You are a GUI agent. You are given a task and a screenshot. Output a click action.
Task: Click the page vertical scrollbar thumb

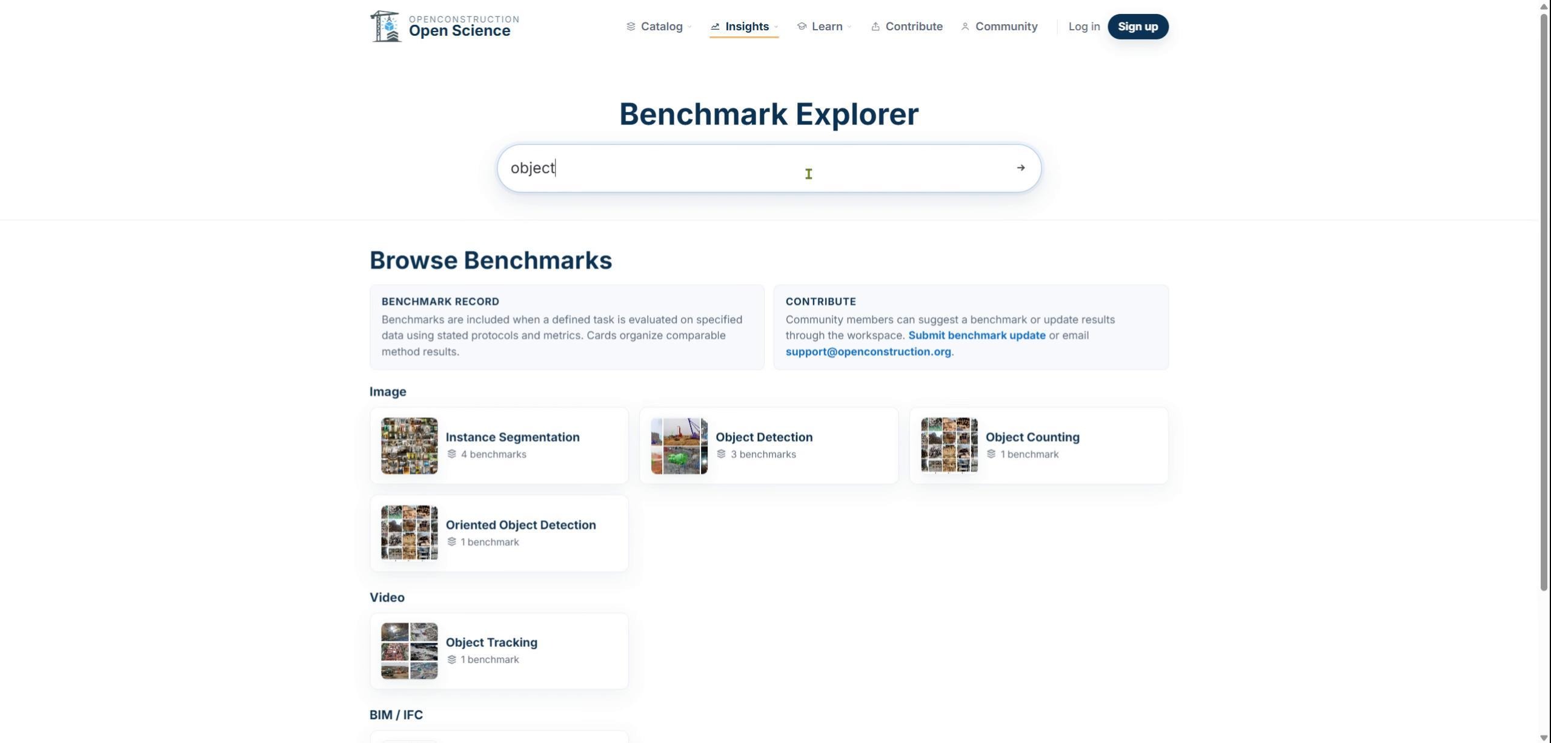coord(1544,301)
